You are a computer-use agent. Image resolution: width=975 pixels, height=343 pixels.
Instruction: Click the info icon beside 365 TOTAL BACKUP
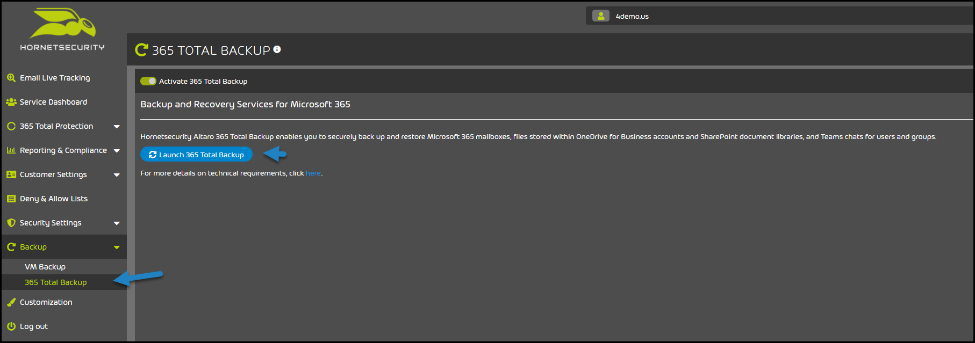277,49
